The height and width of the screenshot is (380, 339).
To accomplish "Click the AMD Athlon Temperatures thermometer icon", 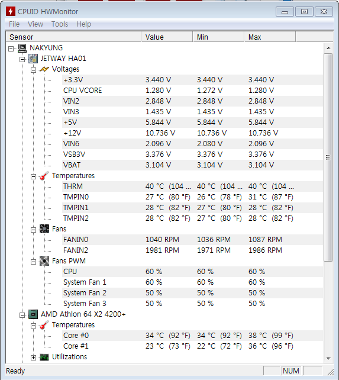I will pyautogui.click(x=44, y=325).
